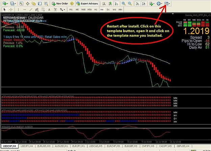211x151 pixels.
Task: Switch to W1 timeframe
Action: (x=114, y=9)
